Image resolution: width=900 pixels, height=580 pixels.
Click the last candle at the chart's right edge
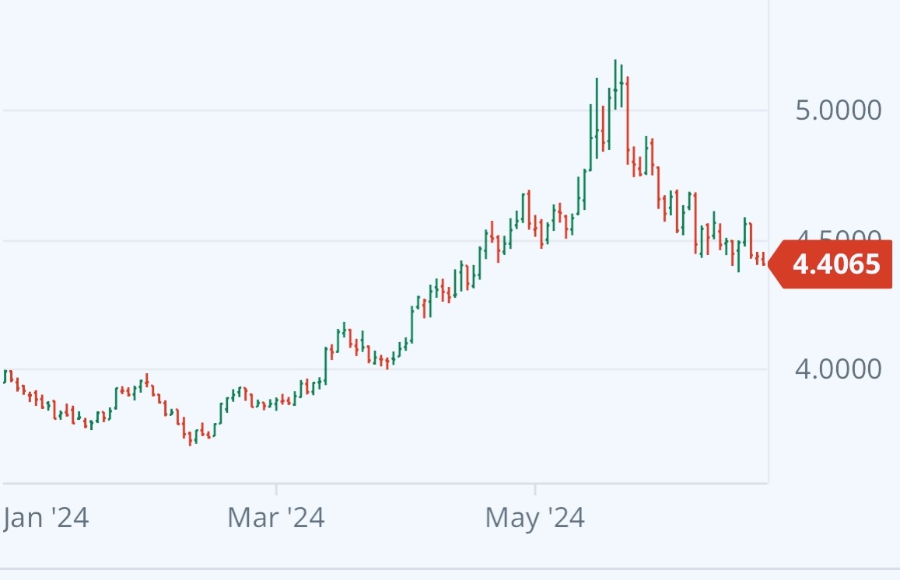(x=764, y=259)
